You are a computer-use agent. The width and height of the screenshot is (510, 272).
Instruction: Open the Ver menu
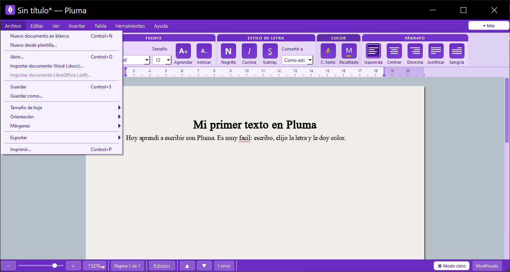[x=56, y=26]
